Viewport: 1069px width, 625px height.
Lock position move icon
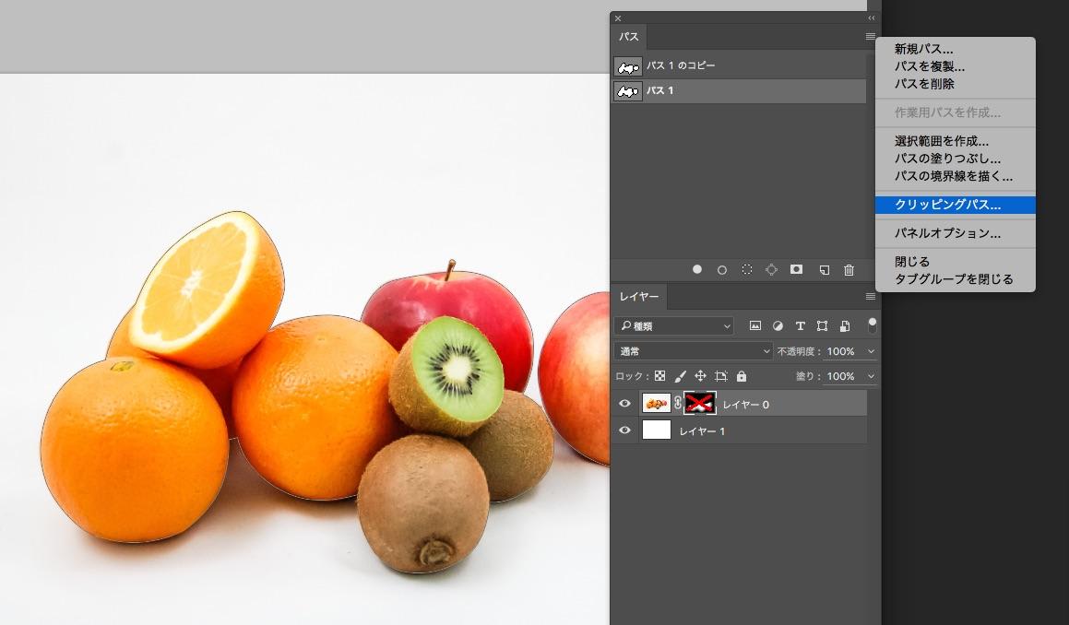point(700,375)
